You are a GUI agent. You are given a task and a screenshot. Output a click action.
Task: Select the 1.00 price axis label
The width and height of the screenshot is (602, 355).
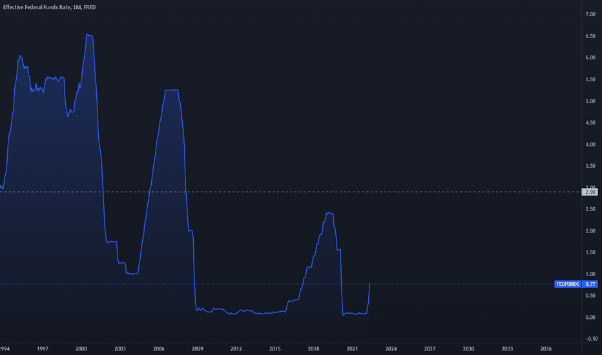pyautogui.click(x=590, y=274)
